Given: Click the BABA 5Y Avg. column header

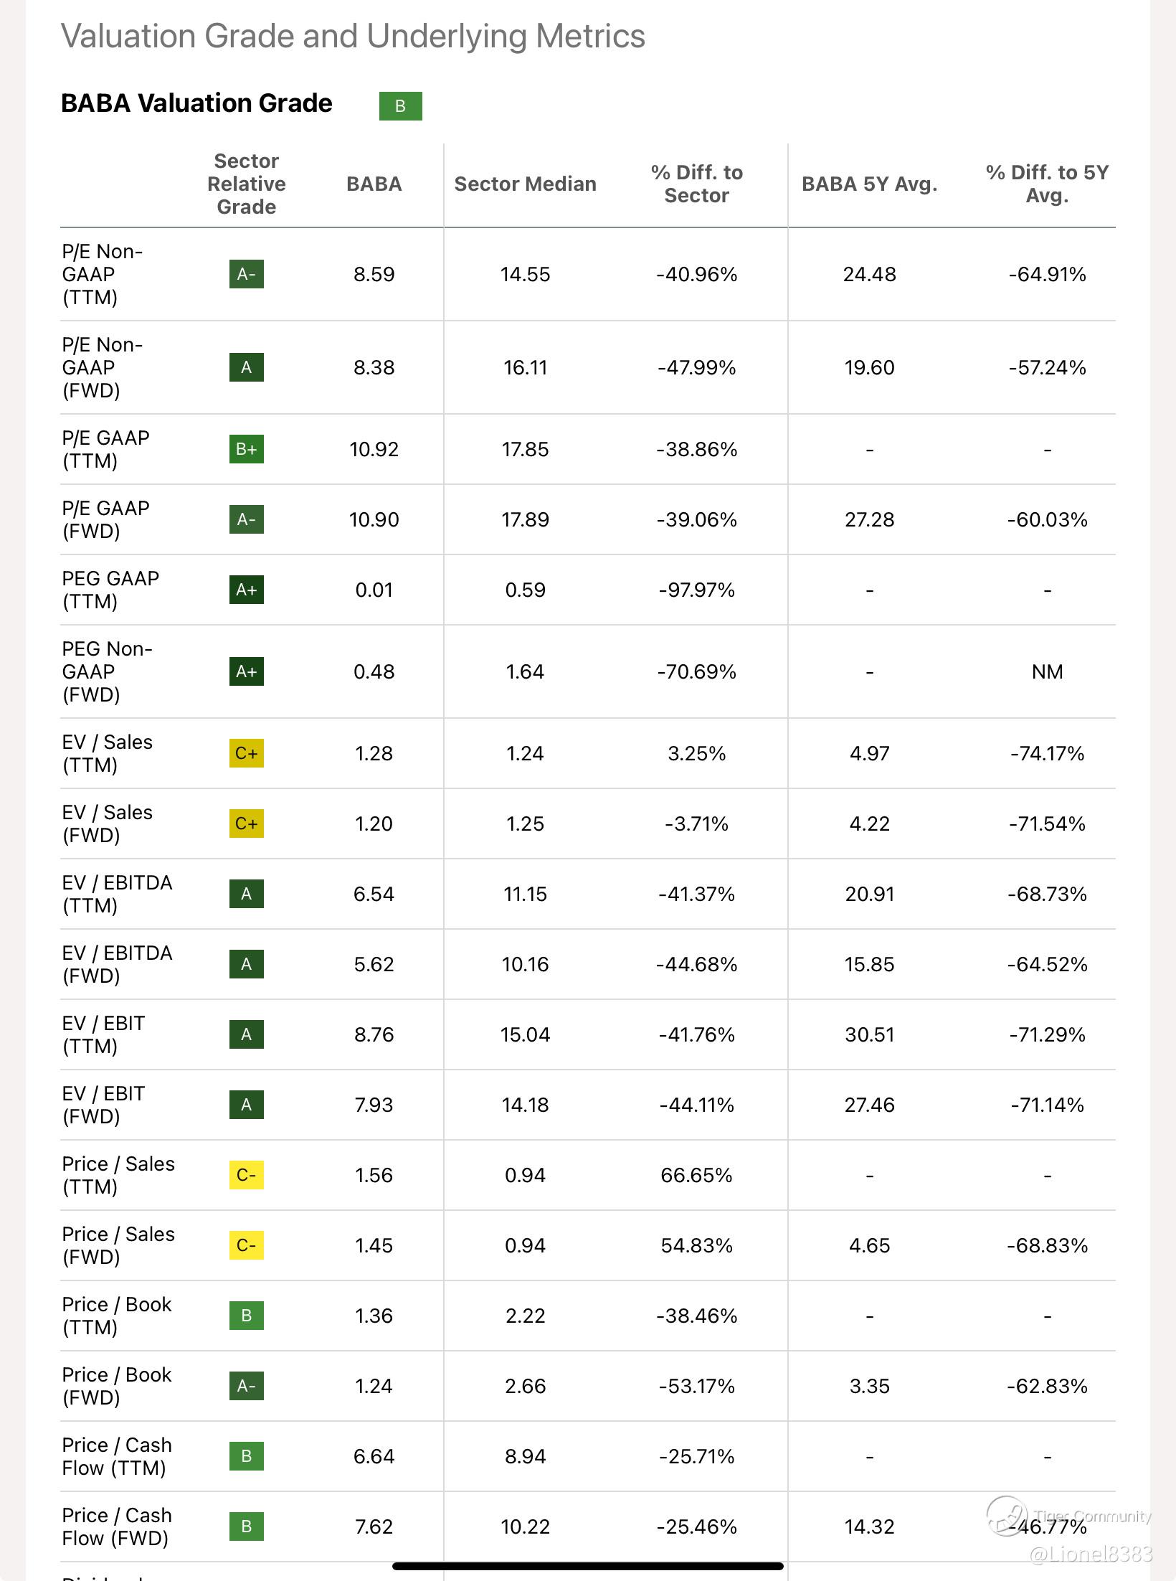Looking at the screenshot, I should point(869,184).
